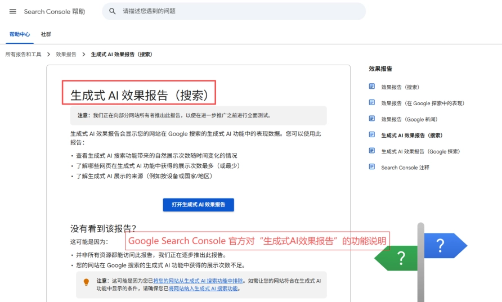502x302 pixels.
Task: Open link 将网站纳入生成式 AI 搜索功能
Action: tap(203, 289)
